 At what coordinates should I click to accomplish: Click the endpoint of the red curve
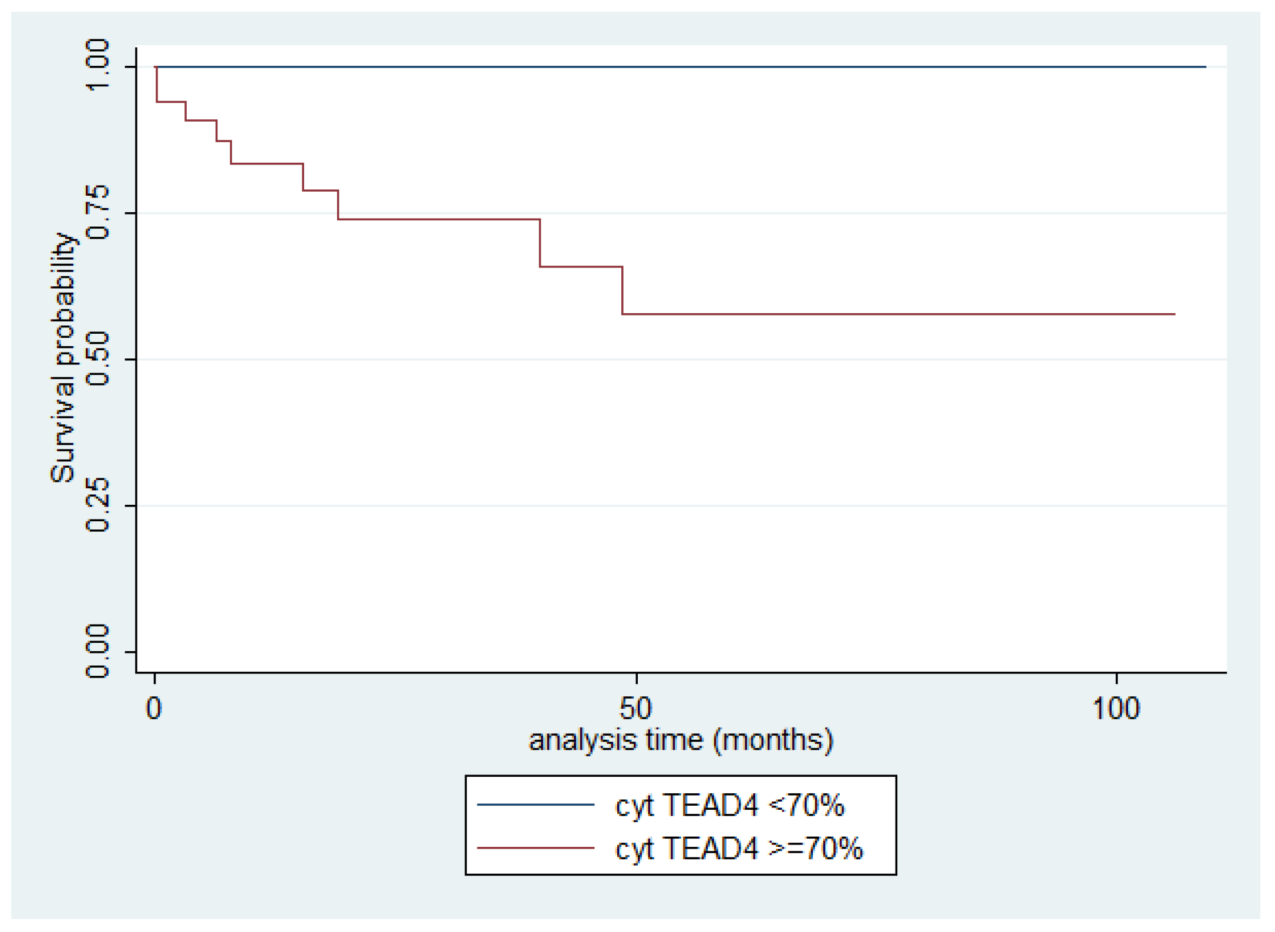[1174, 314]
